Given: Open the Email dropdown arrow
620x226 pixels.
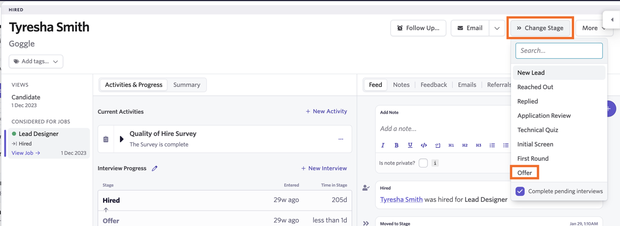Looking at the screenshot, I should pos(497,28).
